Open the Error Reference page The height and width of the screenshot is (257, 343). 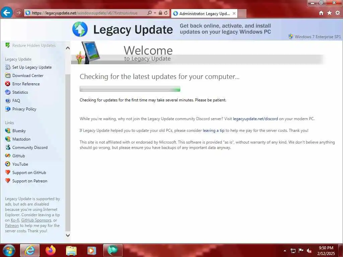26,84
